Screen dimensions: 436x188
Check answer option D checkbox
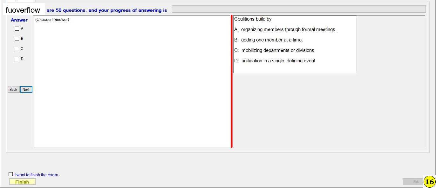[x=17, y=59]
